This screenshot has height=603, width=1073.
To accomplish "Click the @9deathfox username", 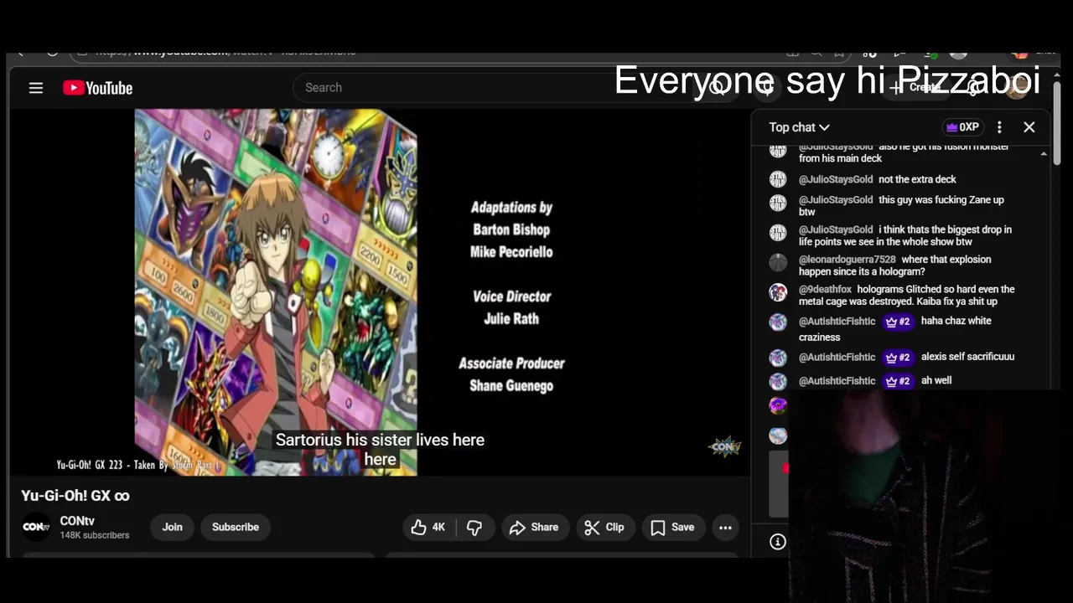I will pos(825,290).
